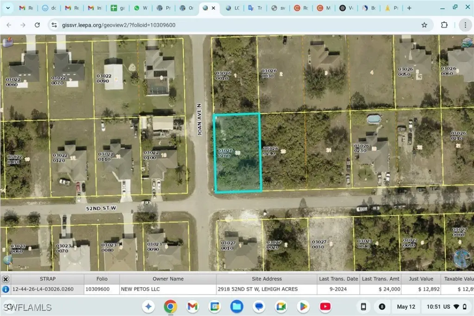This screenshot has width=474, height=316.
Task: Click the globe overview icon at bottom right
Action: (462, 259)
